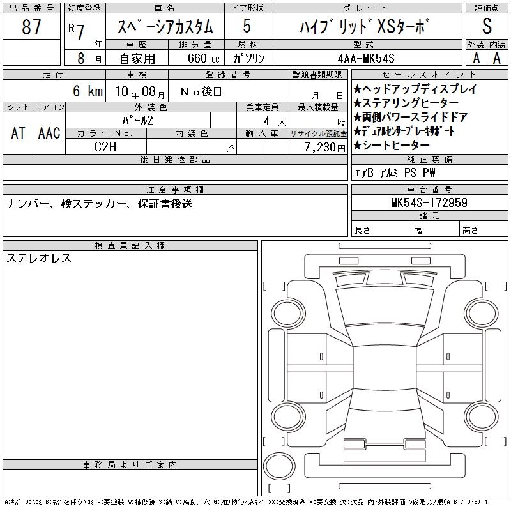Viewport: 511px width, 511px height.
Task: Click the star beside ステアリングヒーター
Action: 358,103
